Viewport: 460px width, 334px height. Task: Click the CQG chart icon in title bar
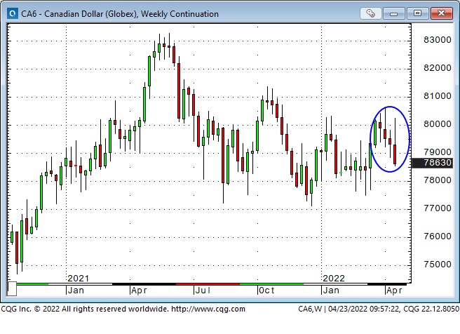click(x=13, y=13)
